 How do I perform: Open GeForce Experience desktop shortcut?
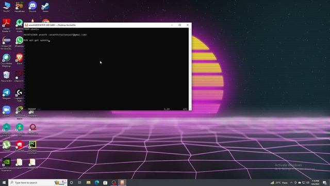[7, 165]
